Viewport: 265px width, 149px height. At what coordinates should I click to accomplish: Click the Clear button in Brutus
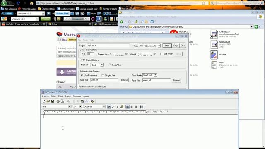point(183,46)
